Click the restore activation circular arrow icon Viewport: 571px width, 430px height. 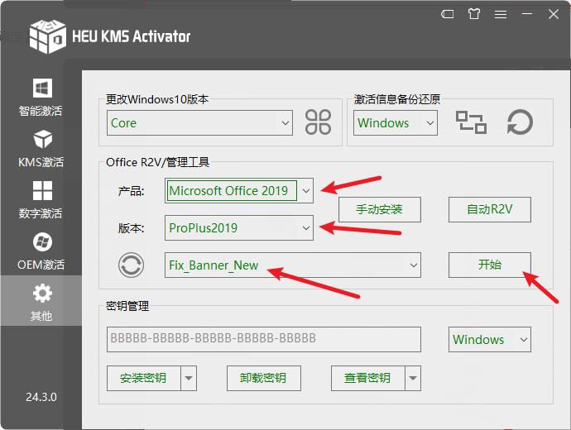520,122
